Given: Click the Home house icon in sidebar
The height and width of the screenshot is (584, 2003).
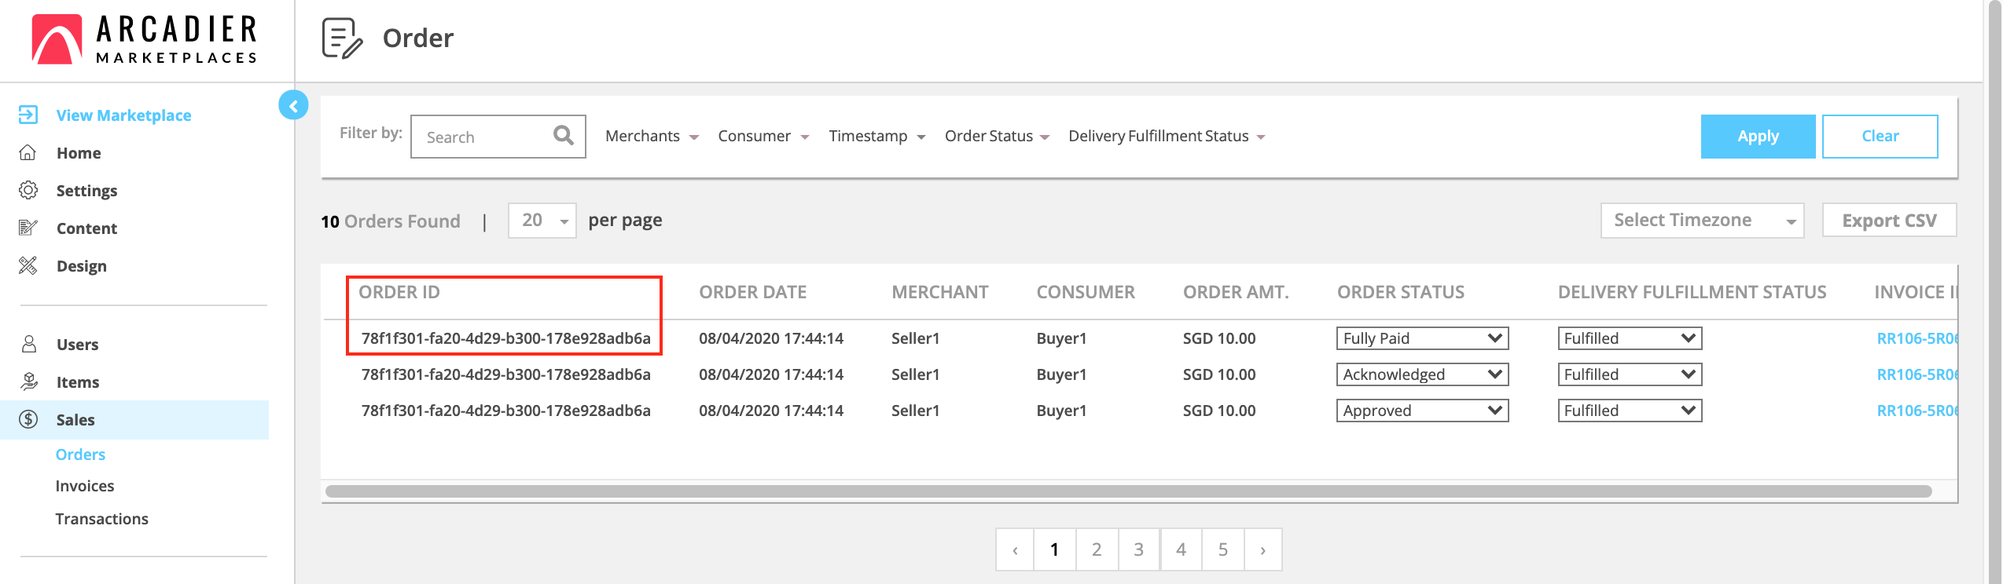Looking at the screenshot, I should pos(28,153).
